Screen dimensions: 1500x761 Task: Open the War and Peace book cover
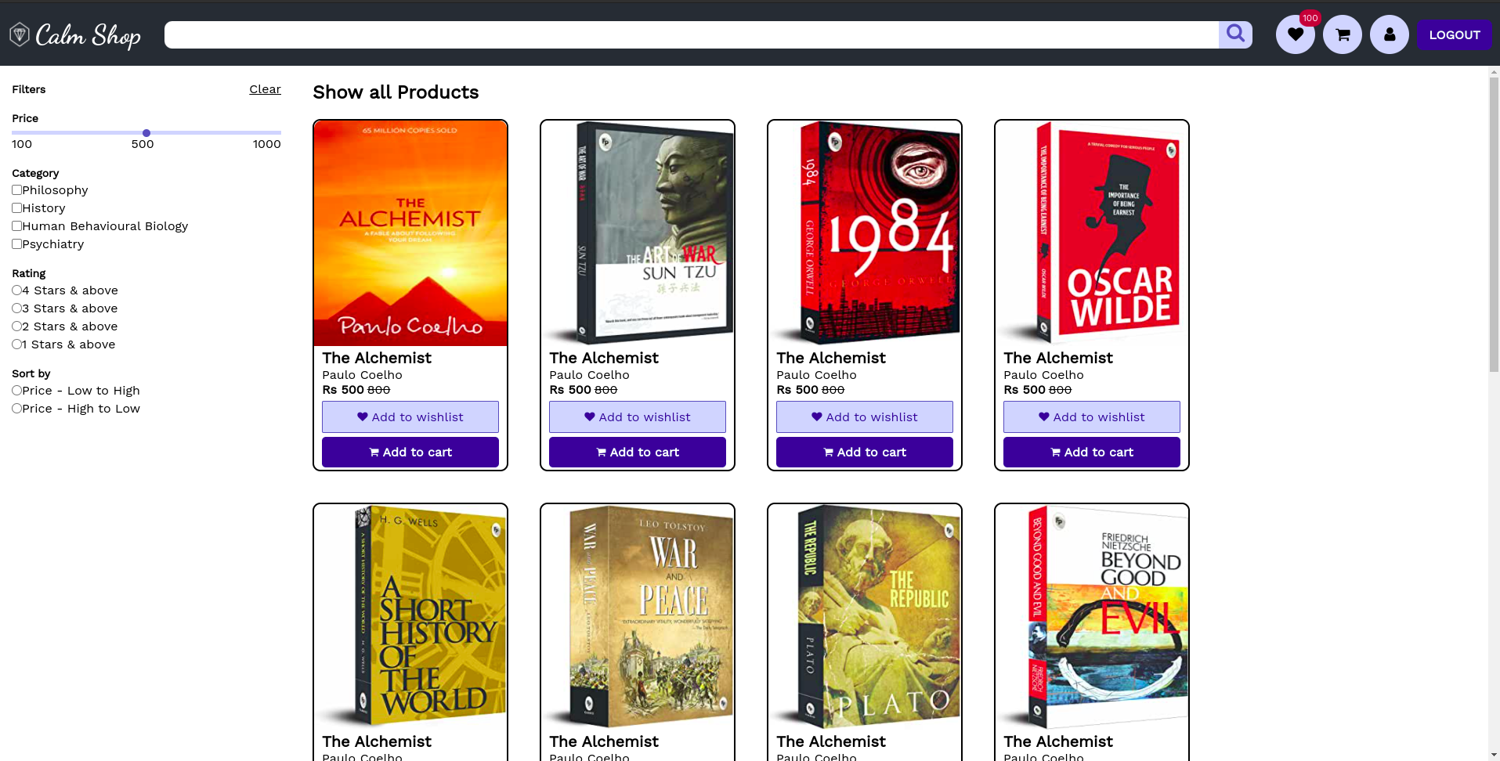(638, 617)
